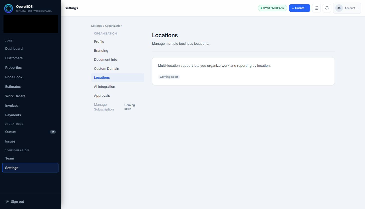Click the sign out arrow icon
Image resolution: width=365 pixels, height=209 pixels.
coord(7,201)
